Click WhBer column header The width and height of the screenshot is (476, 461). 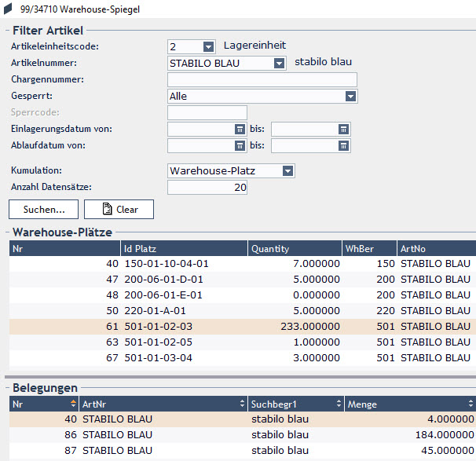(369, 248)
